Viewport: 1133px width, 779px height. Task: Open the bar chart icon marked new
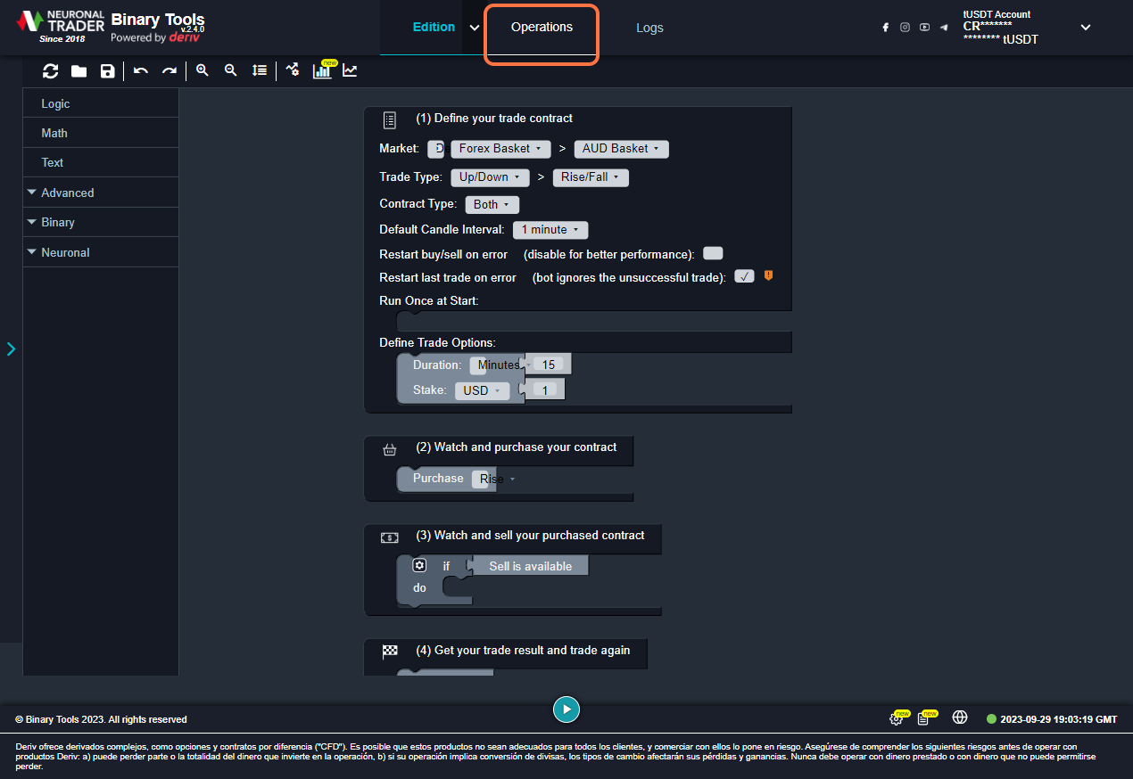click(x=322, y=71)
